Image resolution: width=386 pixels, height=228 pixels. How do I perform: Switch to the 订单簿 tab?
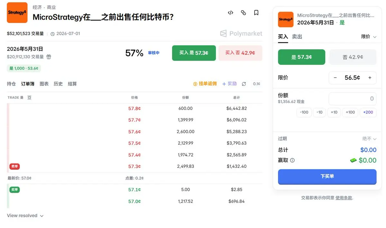(x=28, y=84)
